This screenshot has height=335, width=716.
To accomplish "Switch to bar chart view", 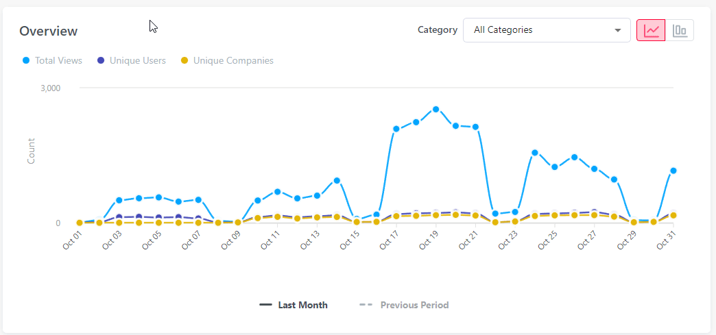I will [x=680, y=30].
